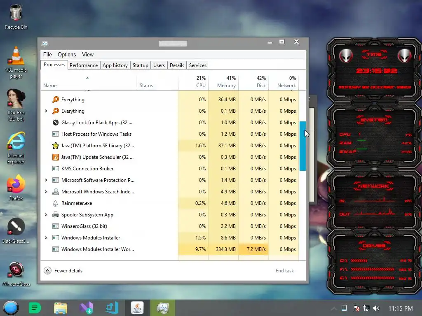Select the BlackGlassE... desktop icon
422x316 pixels.
16,231
